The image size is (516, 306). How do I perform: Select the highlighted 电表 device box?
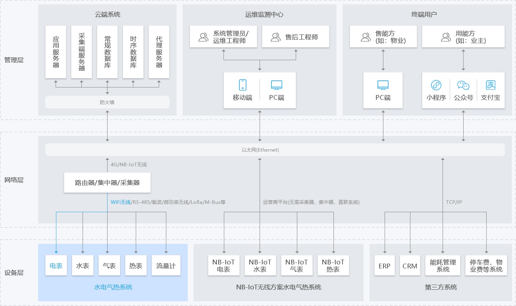tap(56, 266)
